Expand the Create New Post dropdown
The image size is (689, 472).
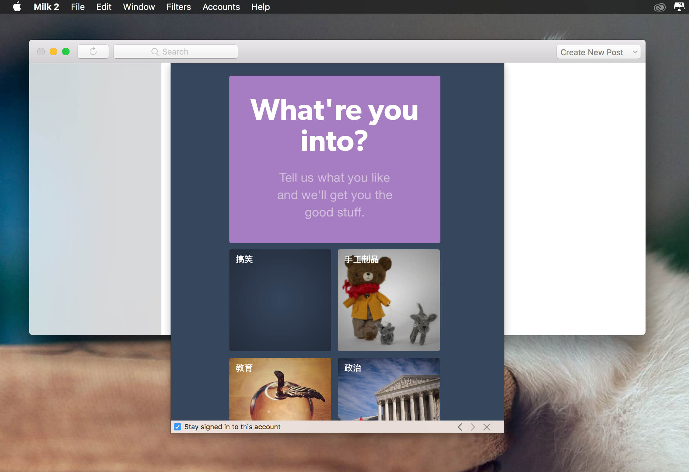[x=598, y=52]
